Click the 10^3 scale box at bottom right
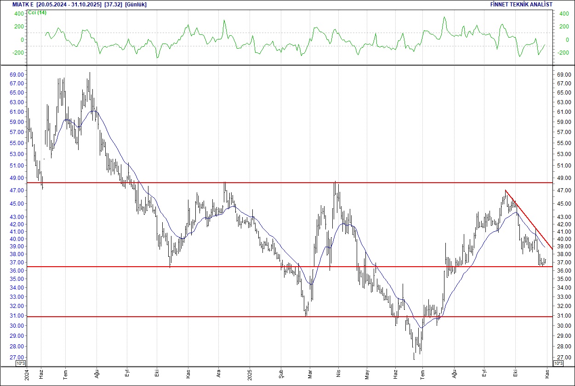This screenshot has width=575, height=386. (558, 364)
